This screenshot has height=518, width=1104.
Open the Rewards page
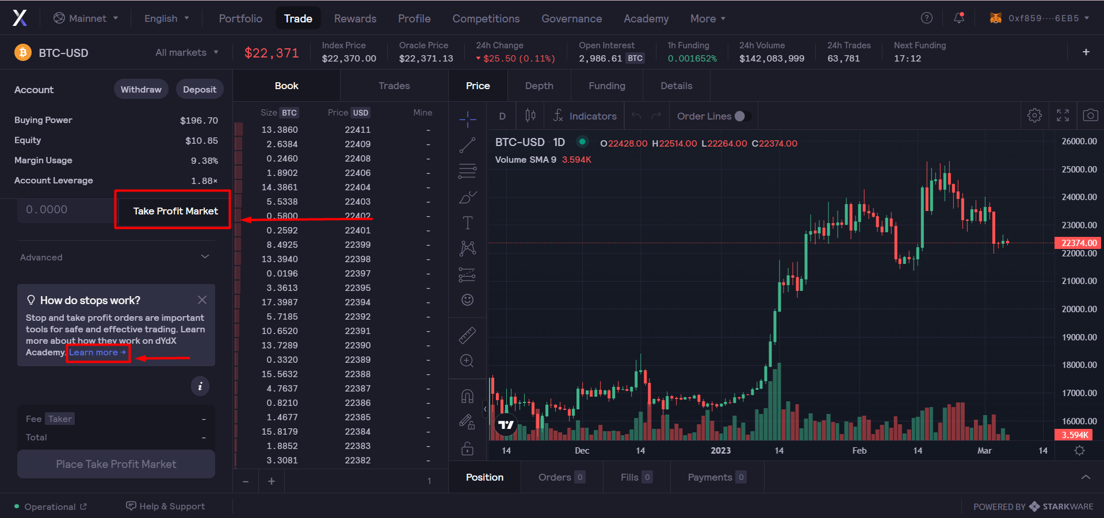point(355,18)
